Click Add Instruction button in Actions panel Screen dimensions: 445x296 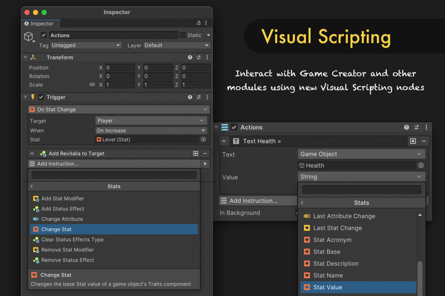pyautogui.click(x=258, y=201)
